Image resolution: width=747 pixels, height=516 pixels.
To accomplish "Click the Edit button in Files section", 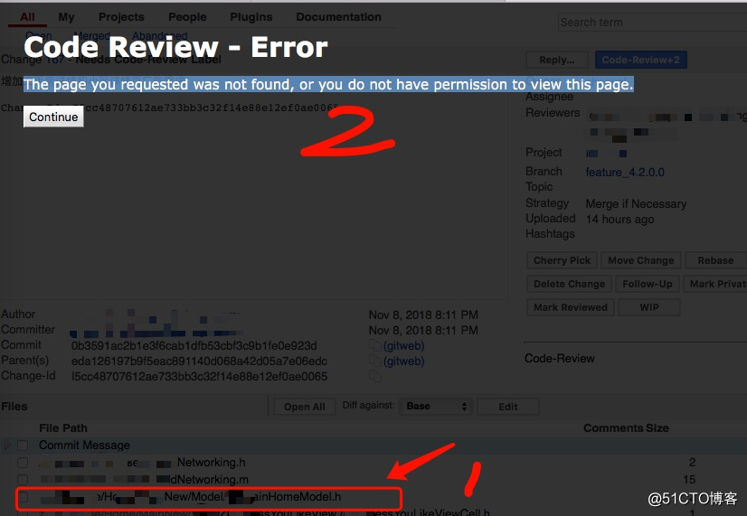I will (x=508, y=407).
